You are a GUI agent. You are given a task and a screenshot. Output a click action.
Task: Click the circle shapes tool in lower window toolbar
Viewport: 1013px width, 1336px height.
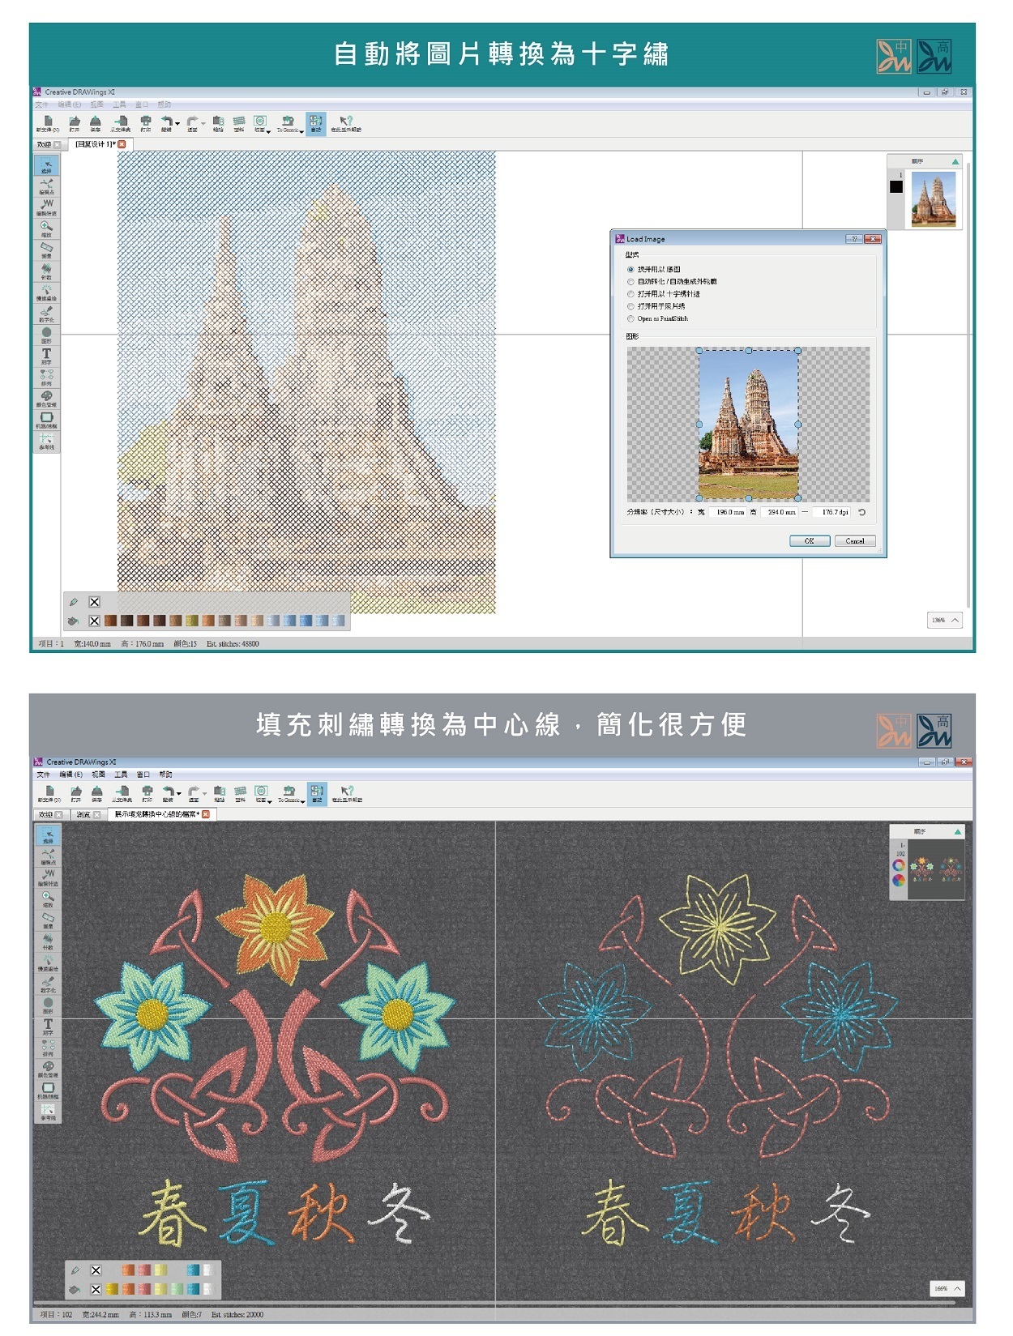(48, 1005)
